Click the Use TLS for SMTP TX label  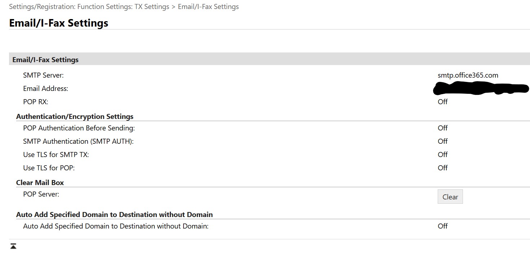click(x=56, y=155)
